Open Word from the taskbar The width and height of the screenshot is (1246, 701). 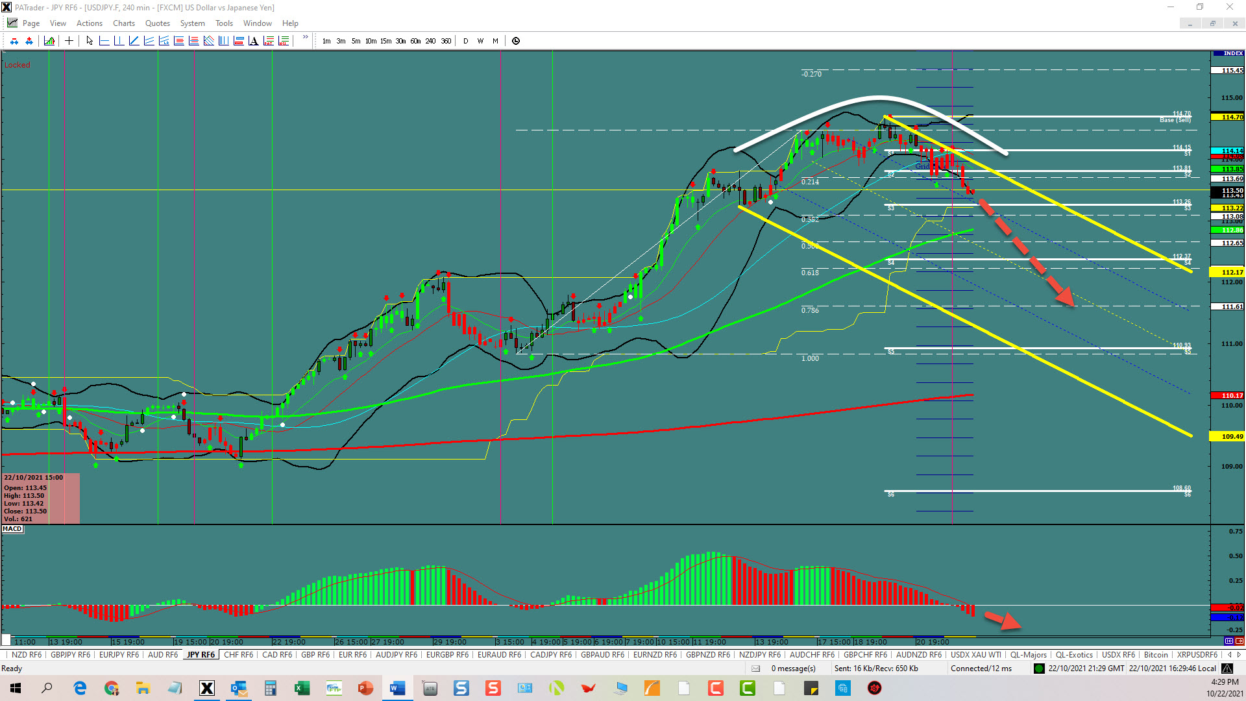coord(397,688)
